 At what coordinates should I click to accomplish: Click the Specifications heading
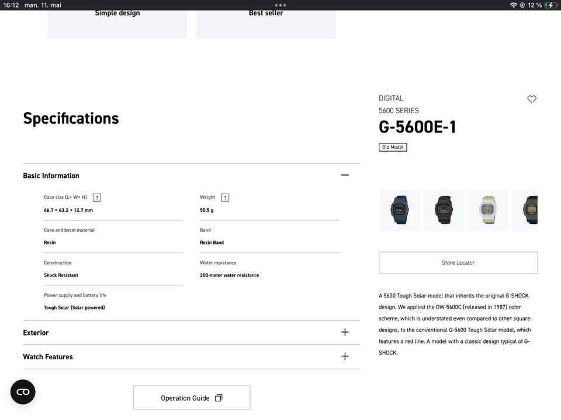(71, 118)
